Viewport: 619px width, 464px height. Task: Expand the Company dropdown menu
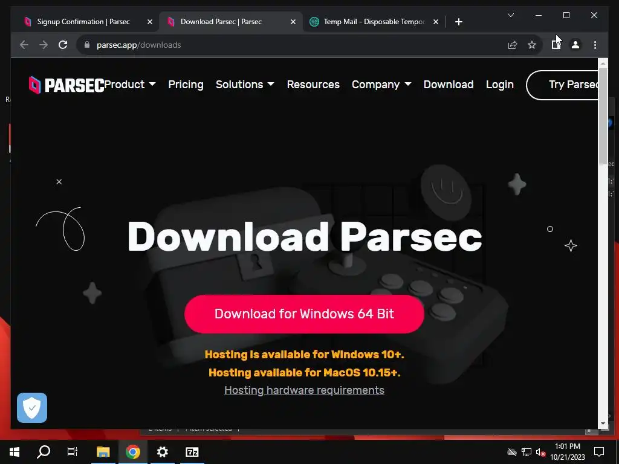381,85
